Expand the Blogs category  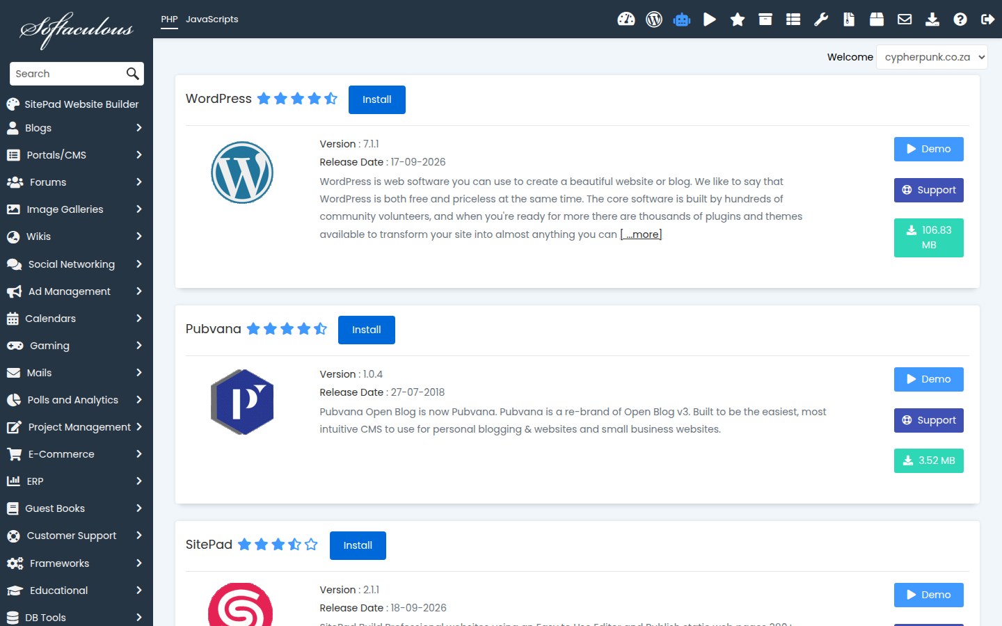(x=77, y=128)
